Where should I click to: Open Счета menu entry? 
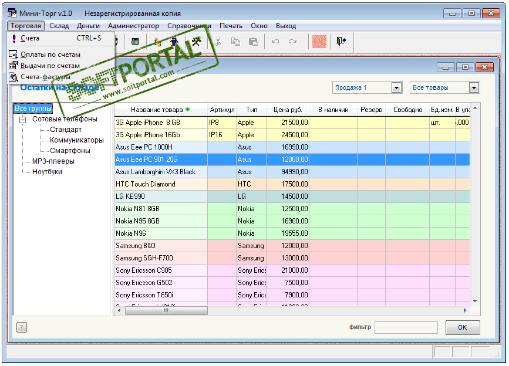tap(61, 38)
